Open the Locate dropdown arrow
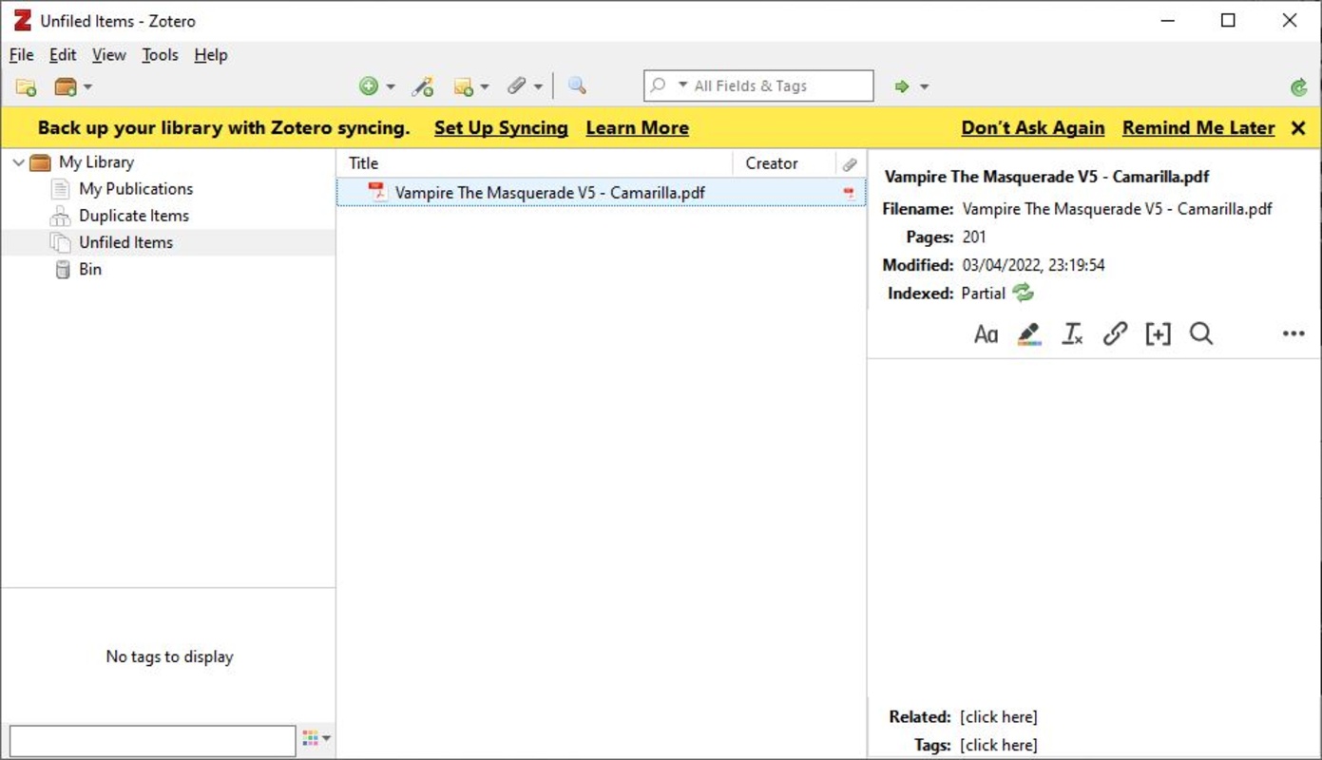Screen dimensions: 1322x760 point(924,87)
